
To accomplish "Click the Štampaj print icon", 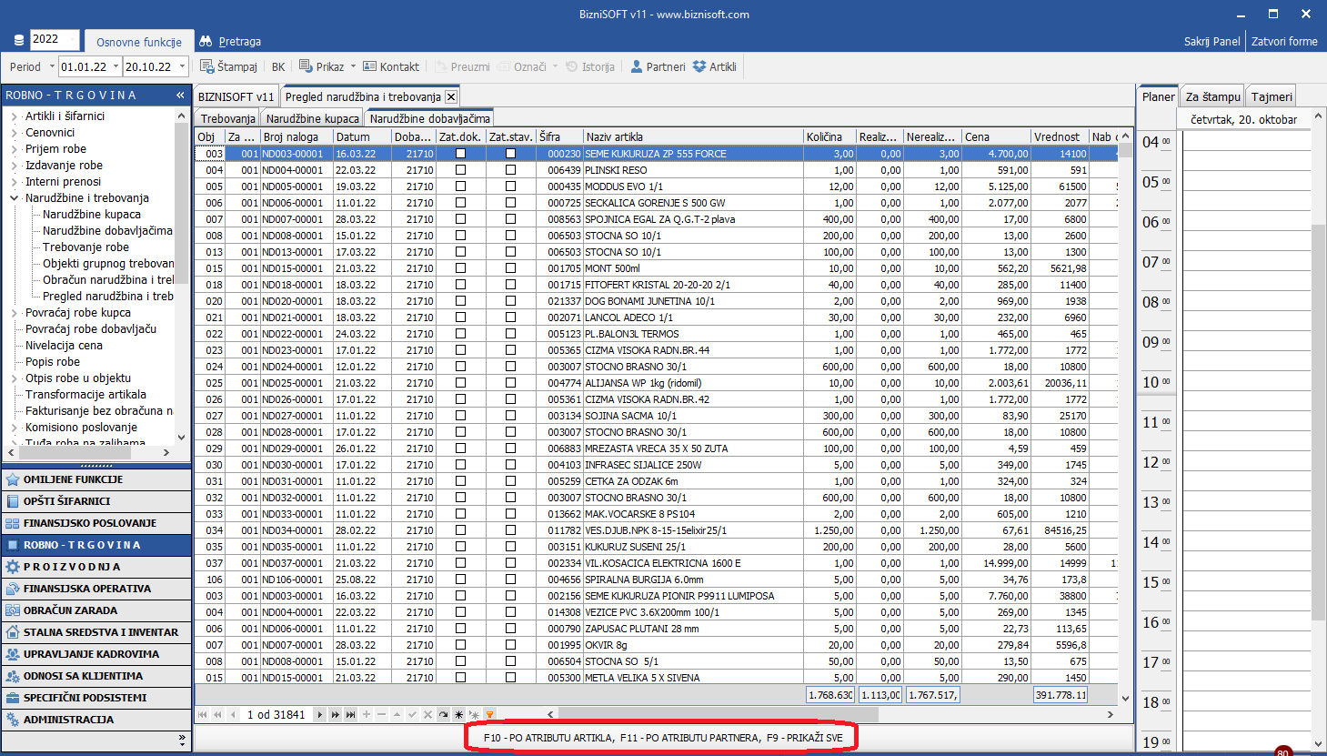I will (206, 66).
